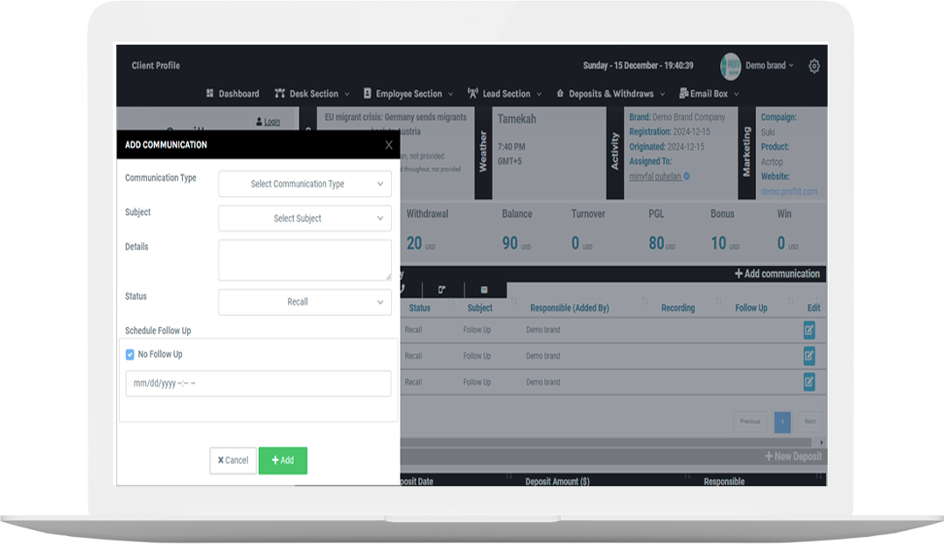Toggle the No Follow Up checkbox
944x544 pixels.
click(130, 354)
